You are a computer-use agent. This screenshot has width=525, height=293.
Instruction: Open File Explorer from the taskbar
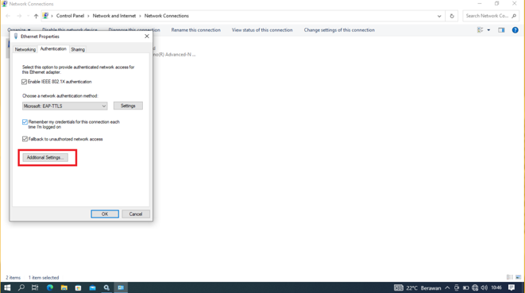click(x=64, y=287)
